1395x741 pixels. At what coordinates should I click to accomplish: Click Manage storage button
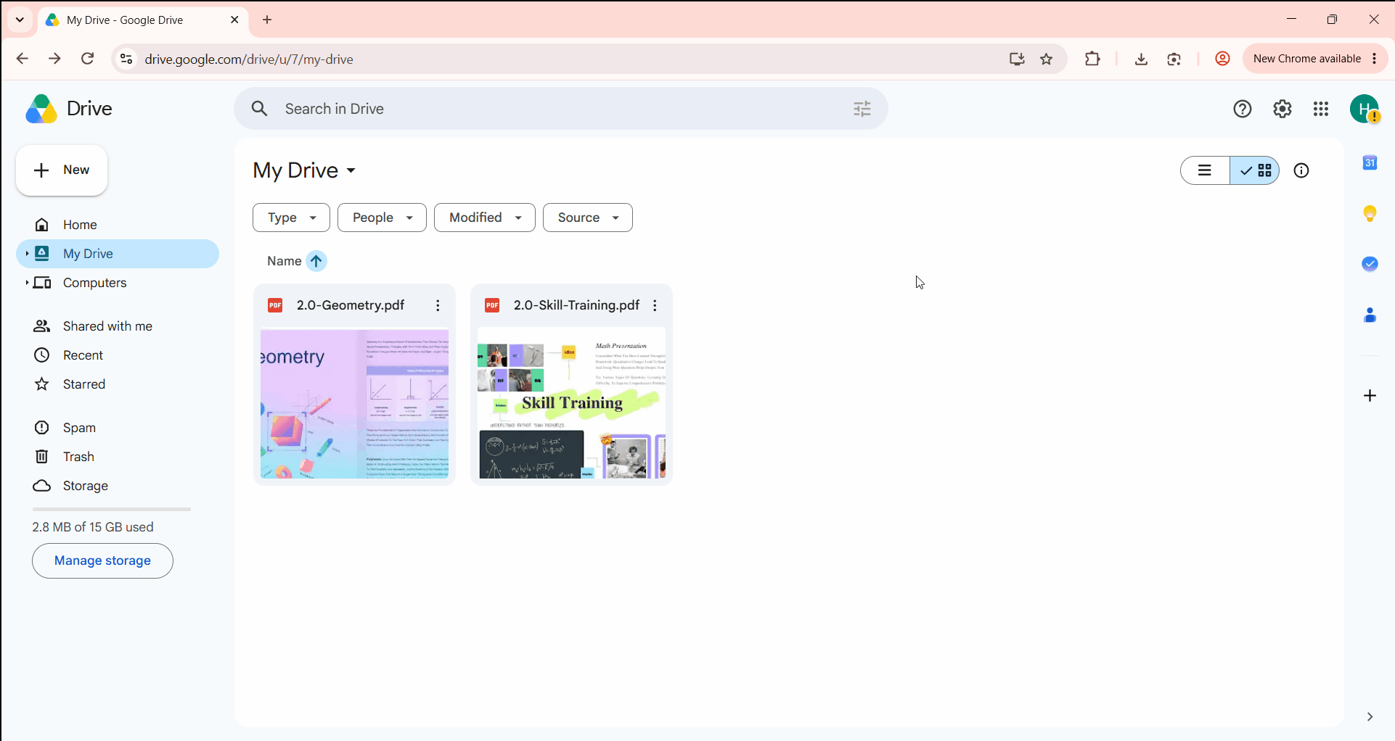pos(102,560)
